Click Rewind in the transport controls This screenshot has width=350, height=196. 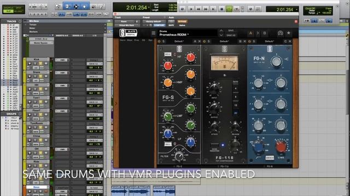(x=198, y=9)
